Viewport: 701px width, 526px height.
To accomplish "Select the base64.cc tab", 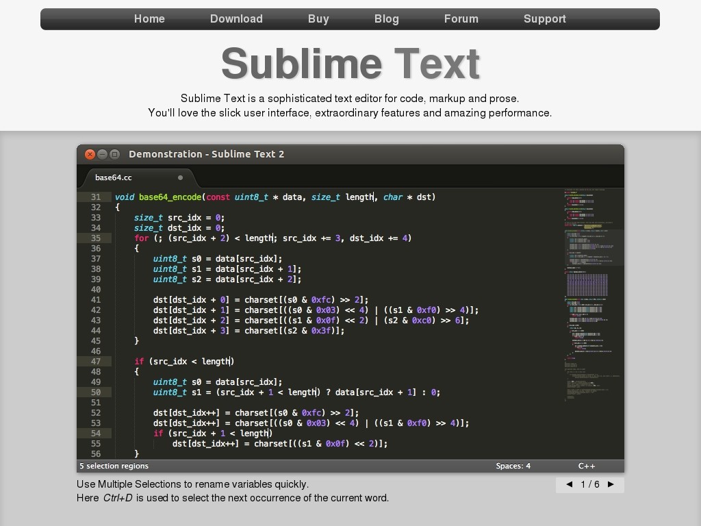I will pos(138,177).
